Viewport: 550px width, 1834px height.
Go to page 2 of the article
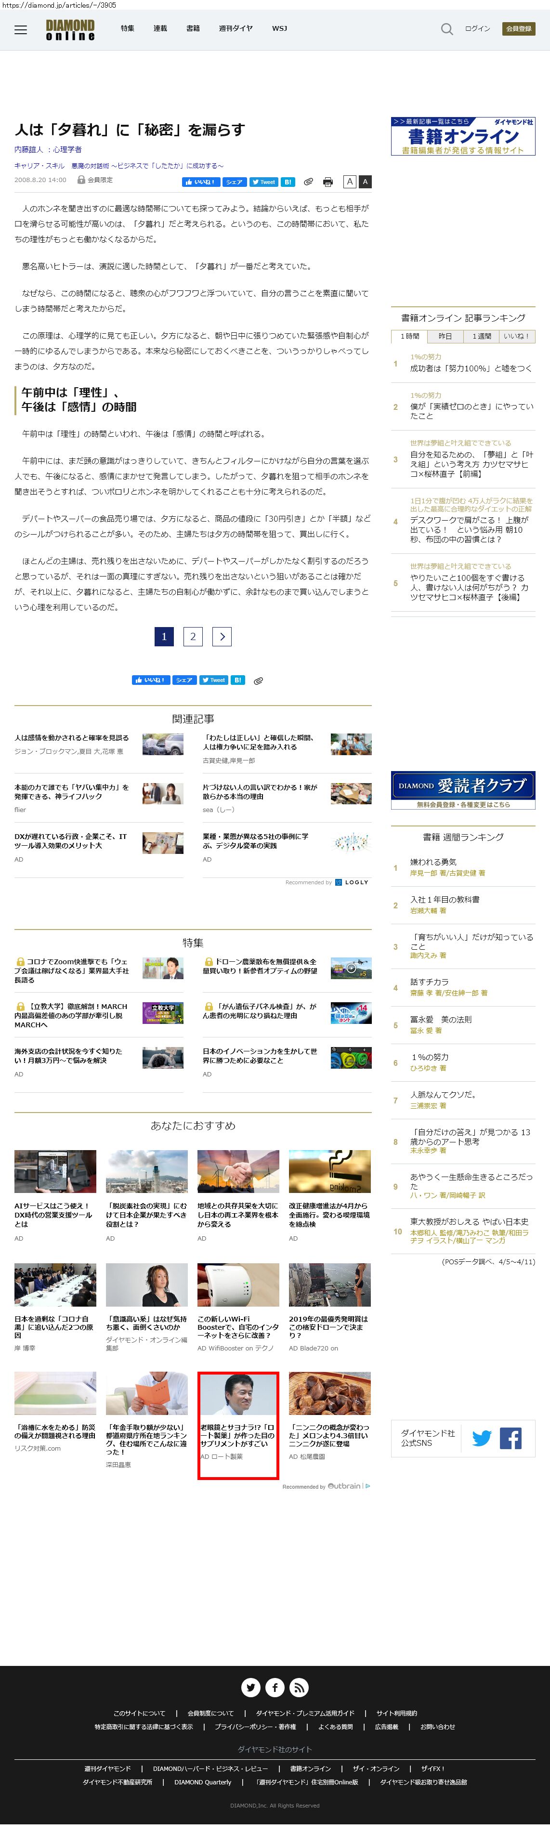[193, 637]
